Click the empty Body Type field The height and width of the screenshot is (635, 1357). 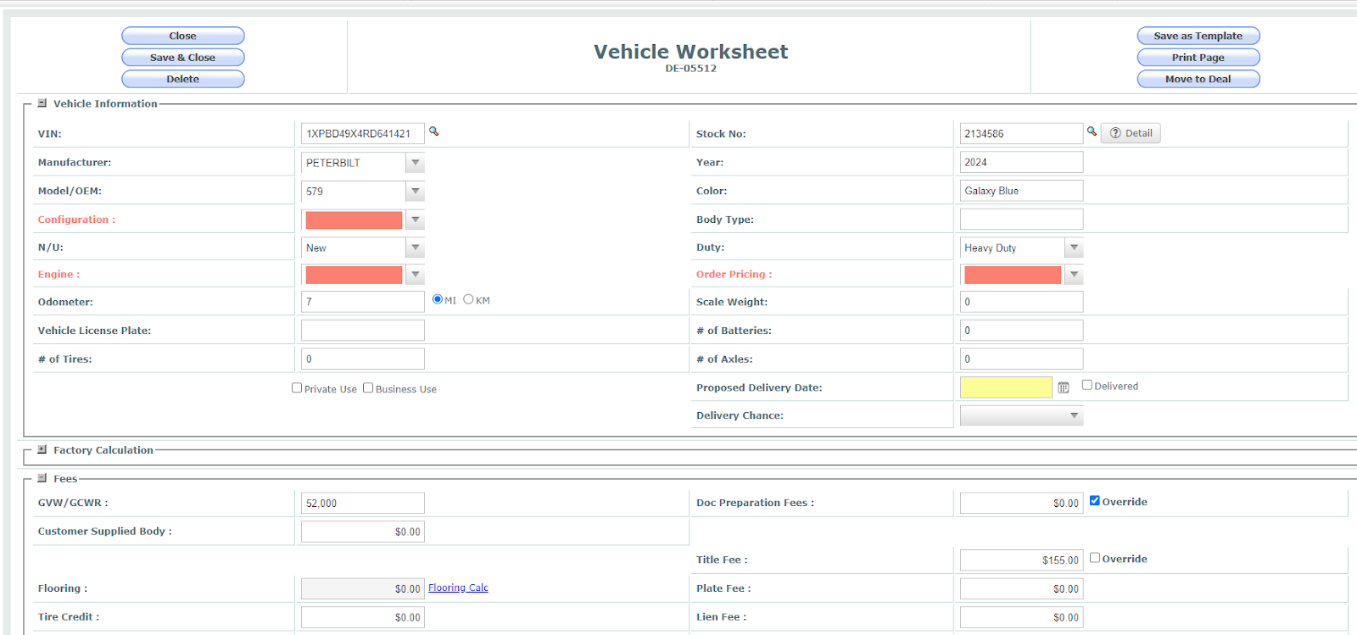[1021, 220]
